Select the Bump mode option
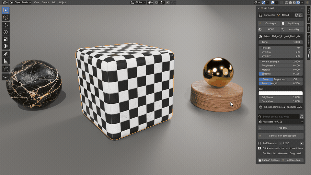Image resolution: width=311 pixels, height=175 pixels. [x=266, y=79]
